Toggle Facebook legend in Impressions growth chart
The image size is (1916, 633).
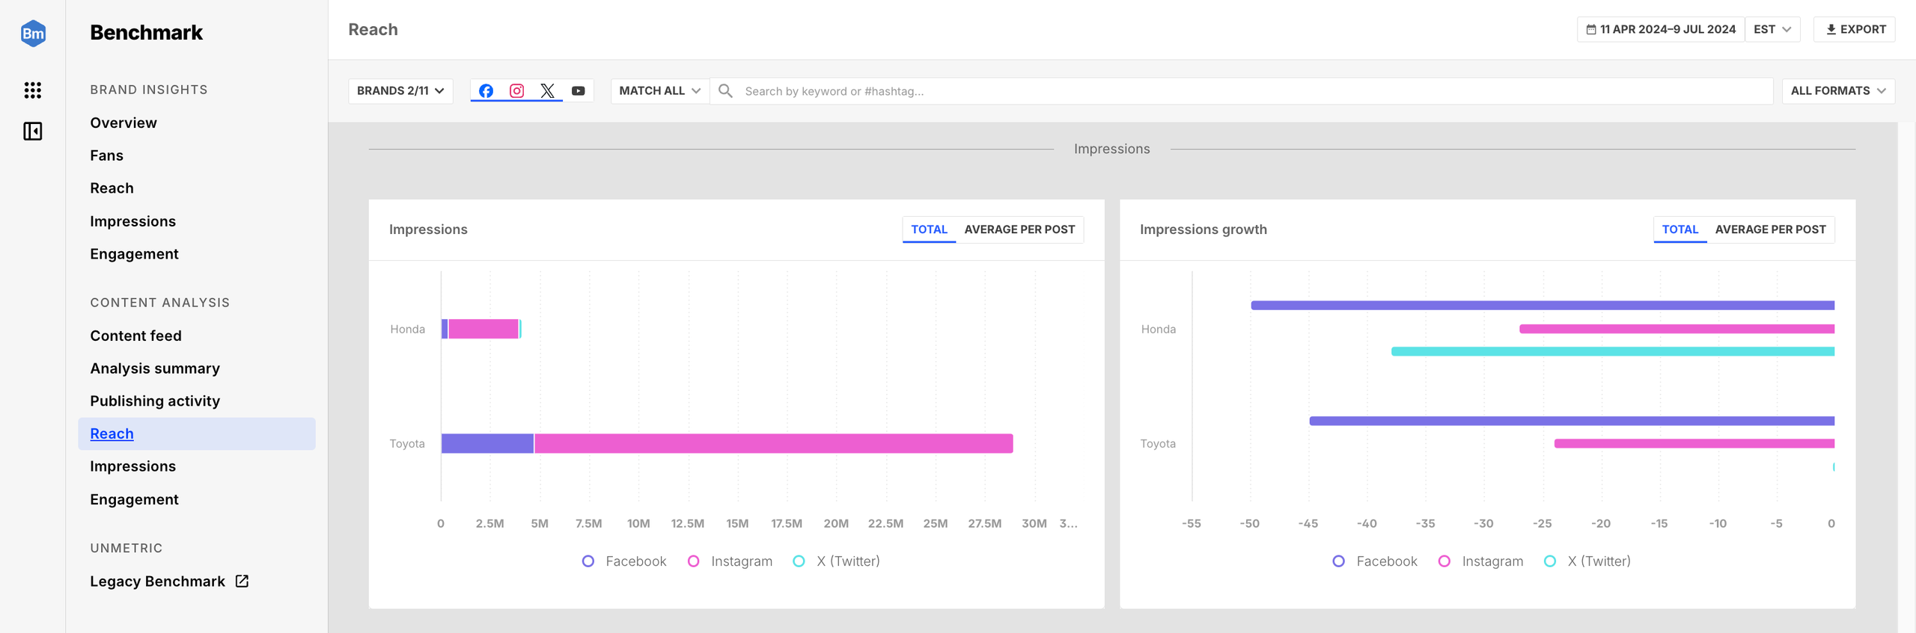(x=1375, y=561)
